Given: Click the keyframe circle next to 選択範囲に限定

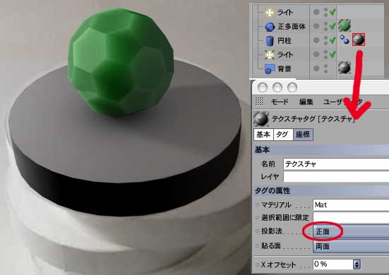Looking at the screenshot, I should [257, 217].
